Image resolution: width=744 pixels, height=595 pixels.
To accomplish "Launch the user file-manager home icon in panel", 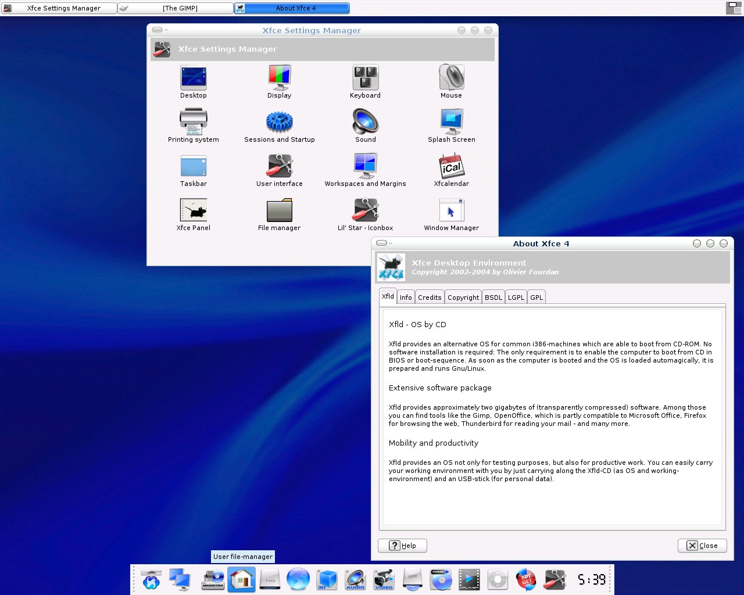I will [241, 579].
